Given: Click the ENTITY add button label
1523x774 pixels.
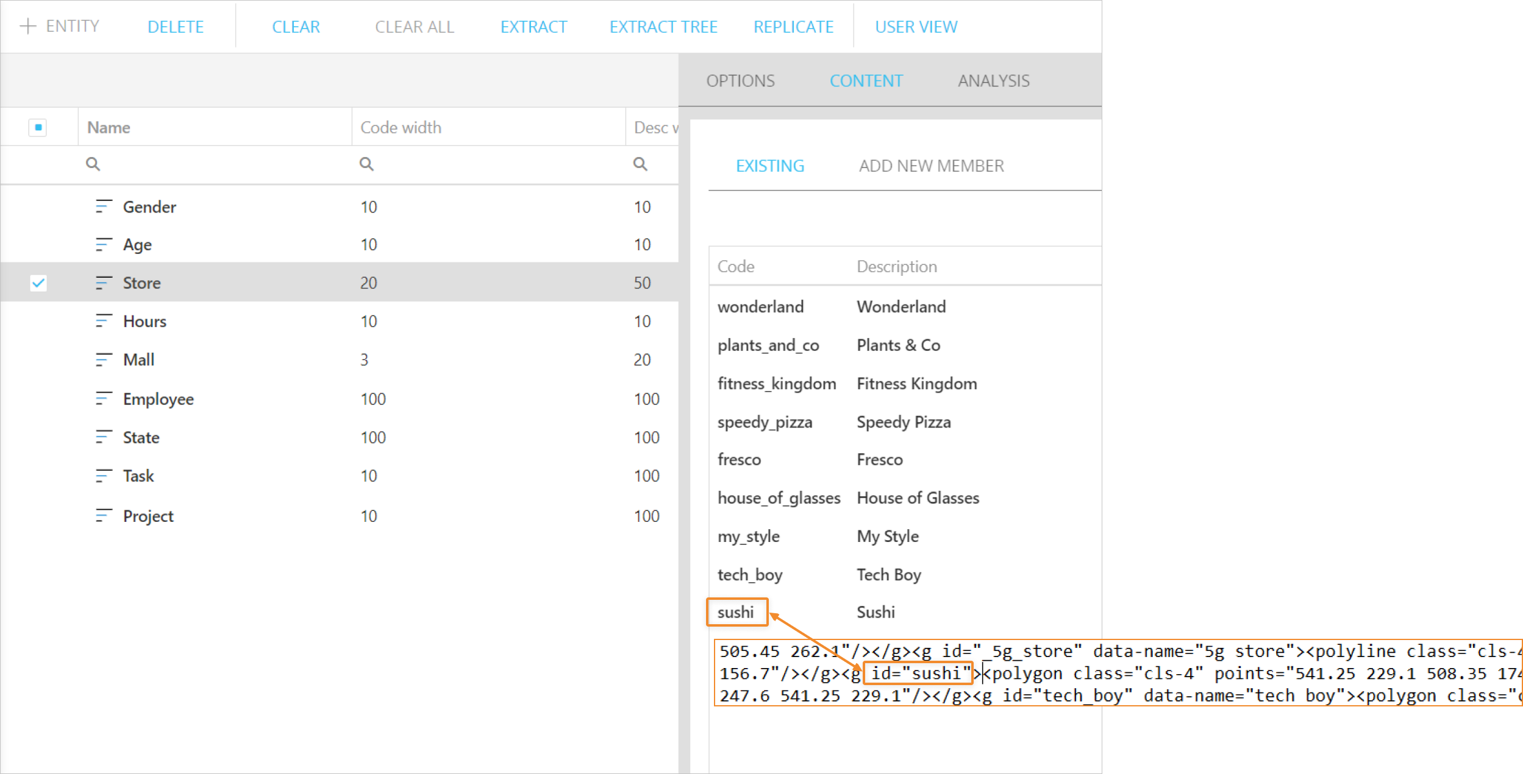Looking at the screenshot, I should tap(73, 26).
